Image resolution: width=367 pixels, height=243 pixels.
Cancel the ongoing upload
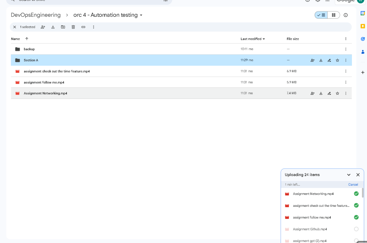353,185
